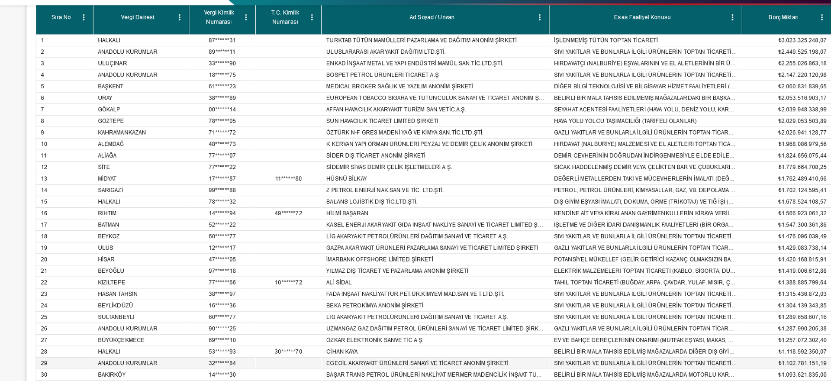Select SİDER DIŞ TİCARET ANONİM ŞİRKETİ cell

point(435,155)
